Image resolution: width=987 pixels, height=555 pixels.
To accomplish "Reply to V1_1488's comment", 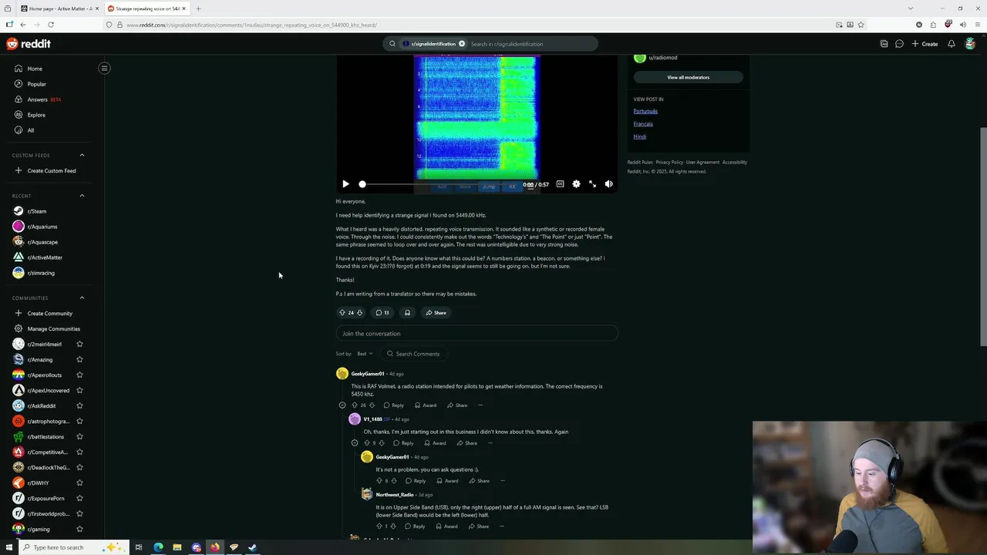I will coord(403,443).
